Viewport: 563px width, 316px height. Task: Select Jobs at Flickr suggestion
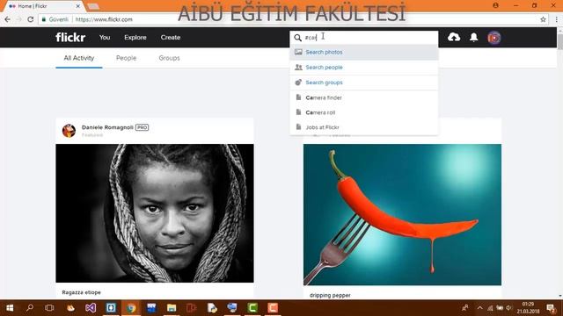point(363,127)
